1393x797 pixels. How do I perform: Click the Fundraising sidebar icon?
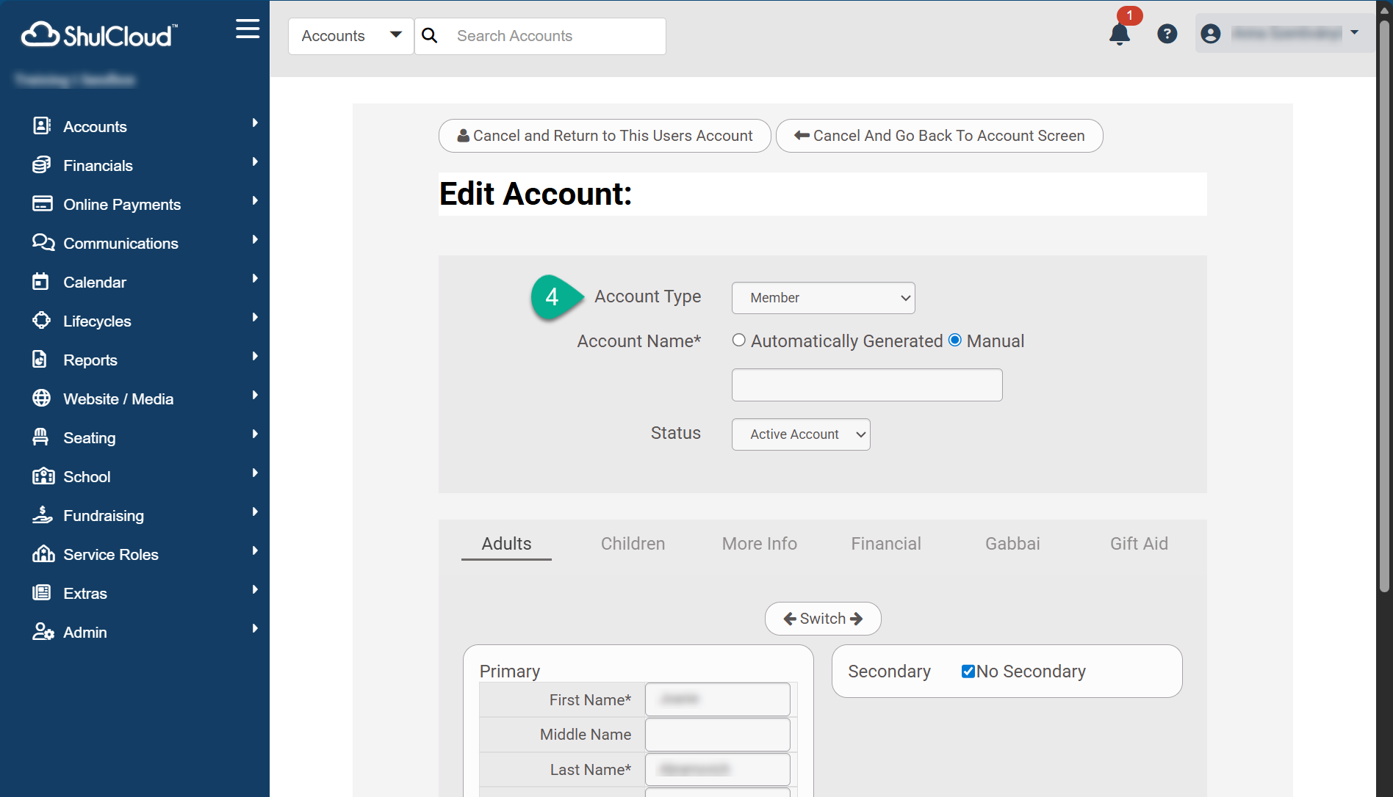click(x=42, y=515)
